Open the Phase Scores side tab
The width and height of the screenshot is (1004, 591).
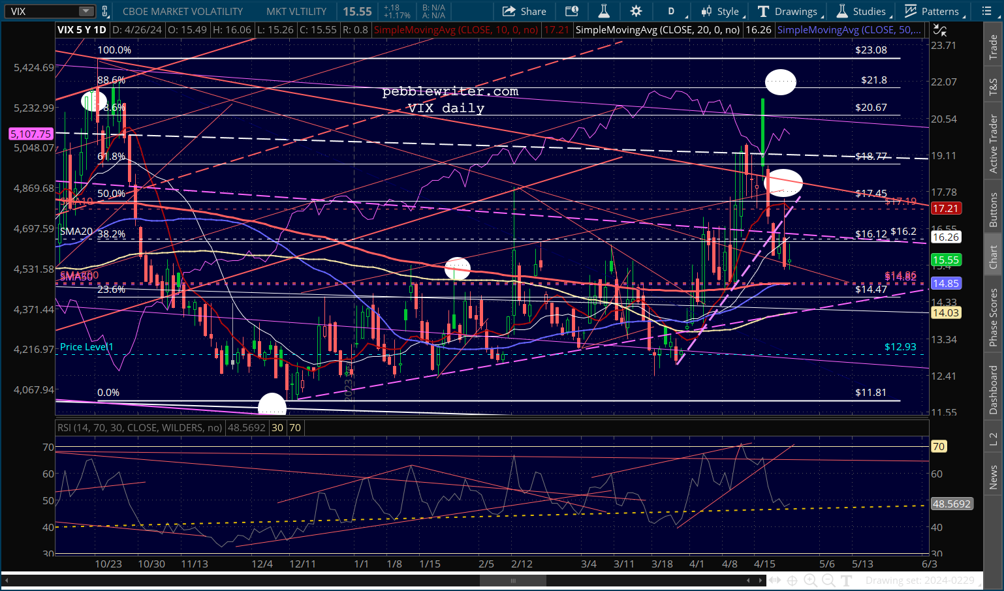pos(993,318)
